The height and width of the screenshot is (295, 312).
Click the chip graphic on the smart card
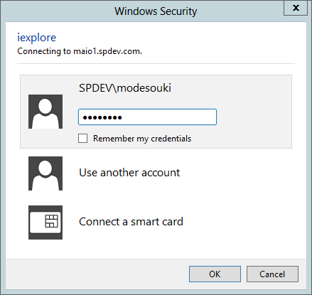click(51, 221)
